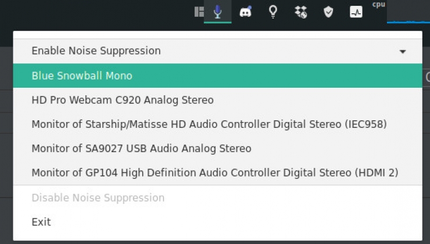The height and width of the screenshot is (244, 430).
Task: Click the layout panel icon beside microphone
Action: [x=199, y=12]
